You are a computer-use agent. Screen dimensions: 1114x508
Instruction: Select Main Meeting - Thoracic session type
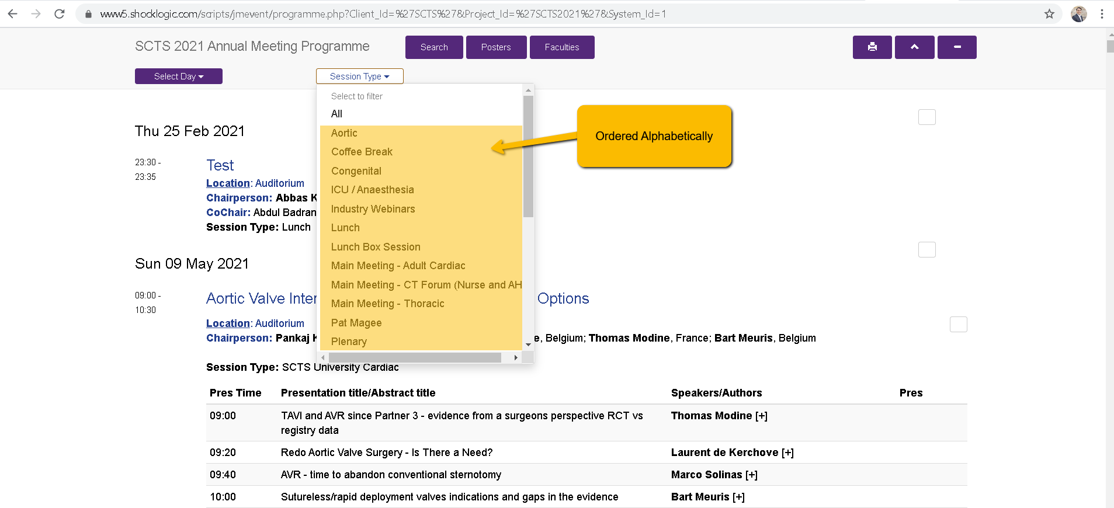point(387,304)
